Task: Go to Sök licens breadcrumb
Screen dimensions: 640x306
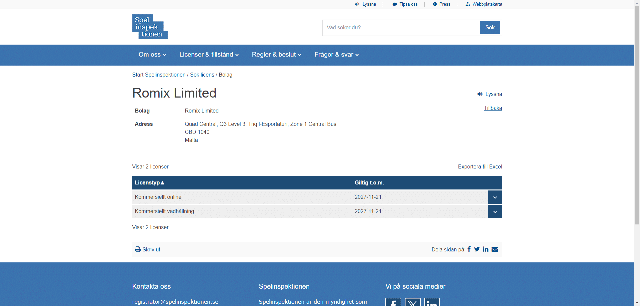Action: point(202,75)
